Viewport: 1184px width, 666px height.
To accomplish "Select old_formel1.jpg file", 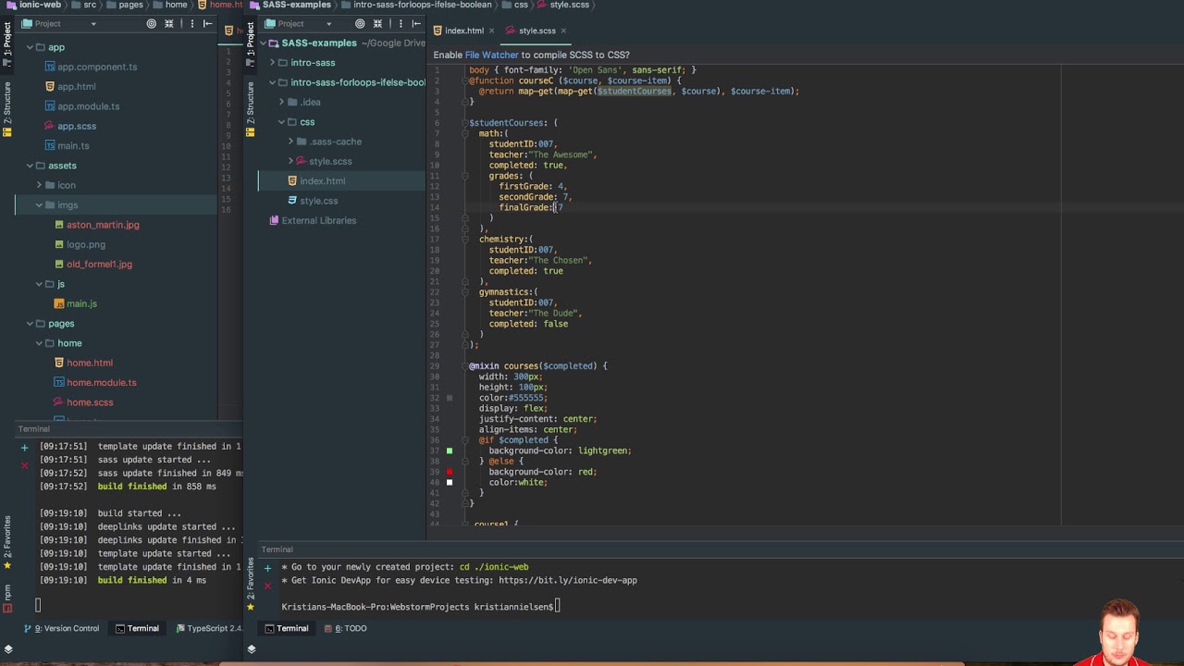I will pos(99,265).
